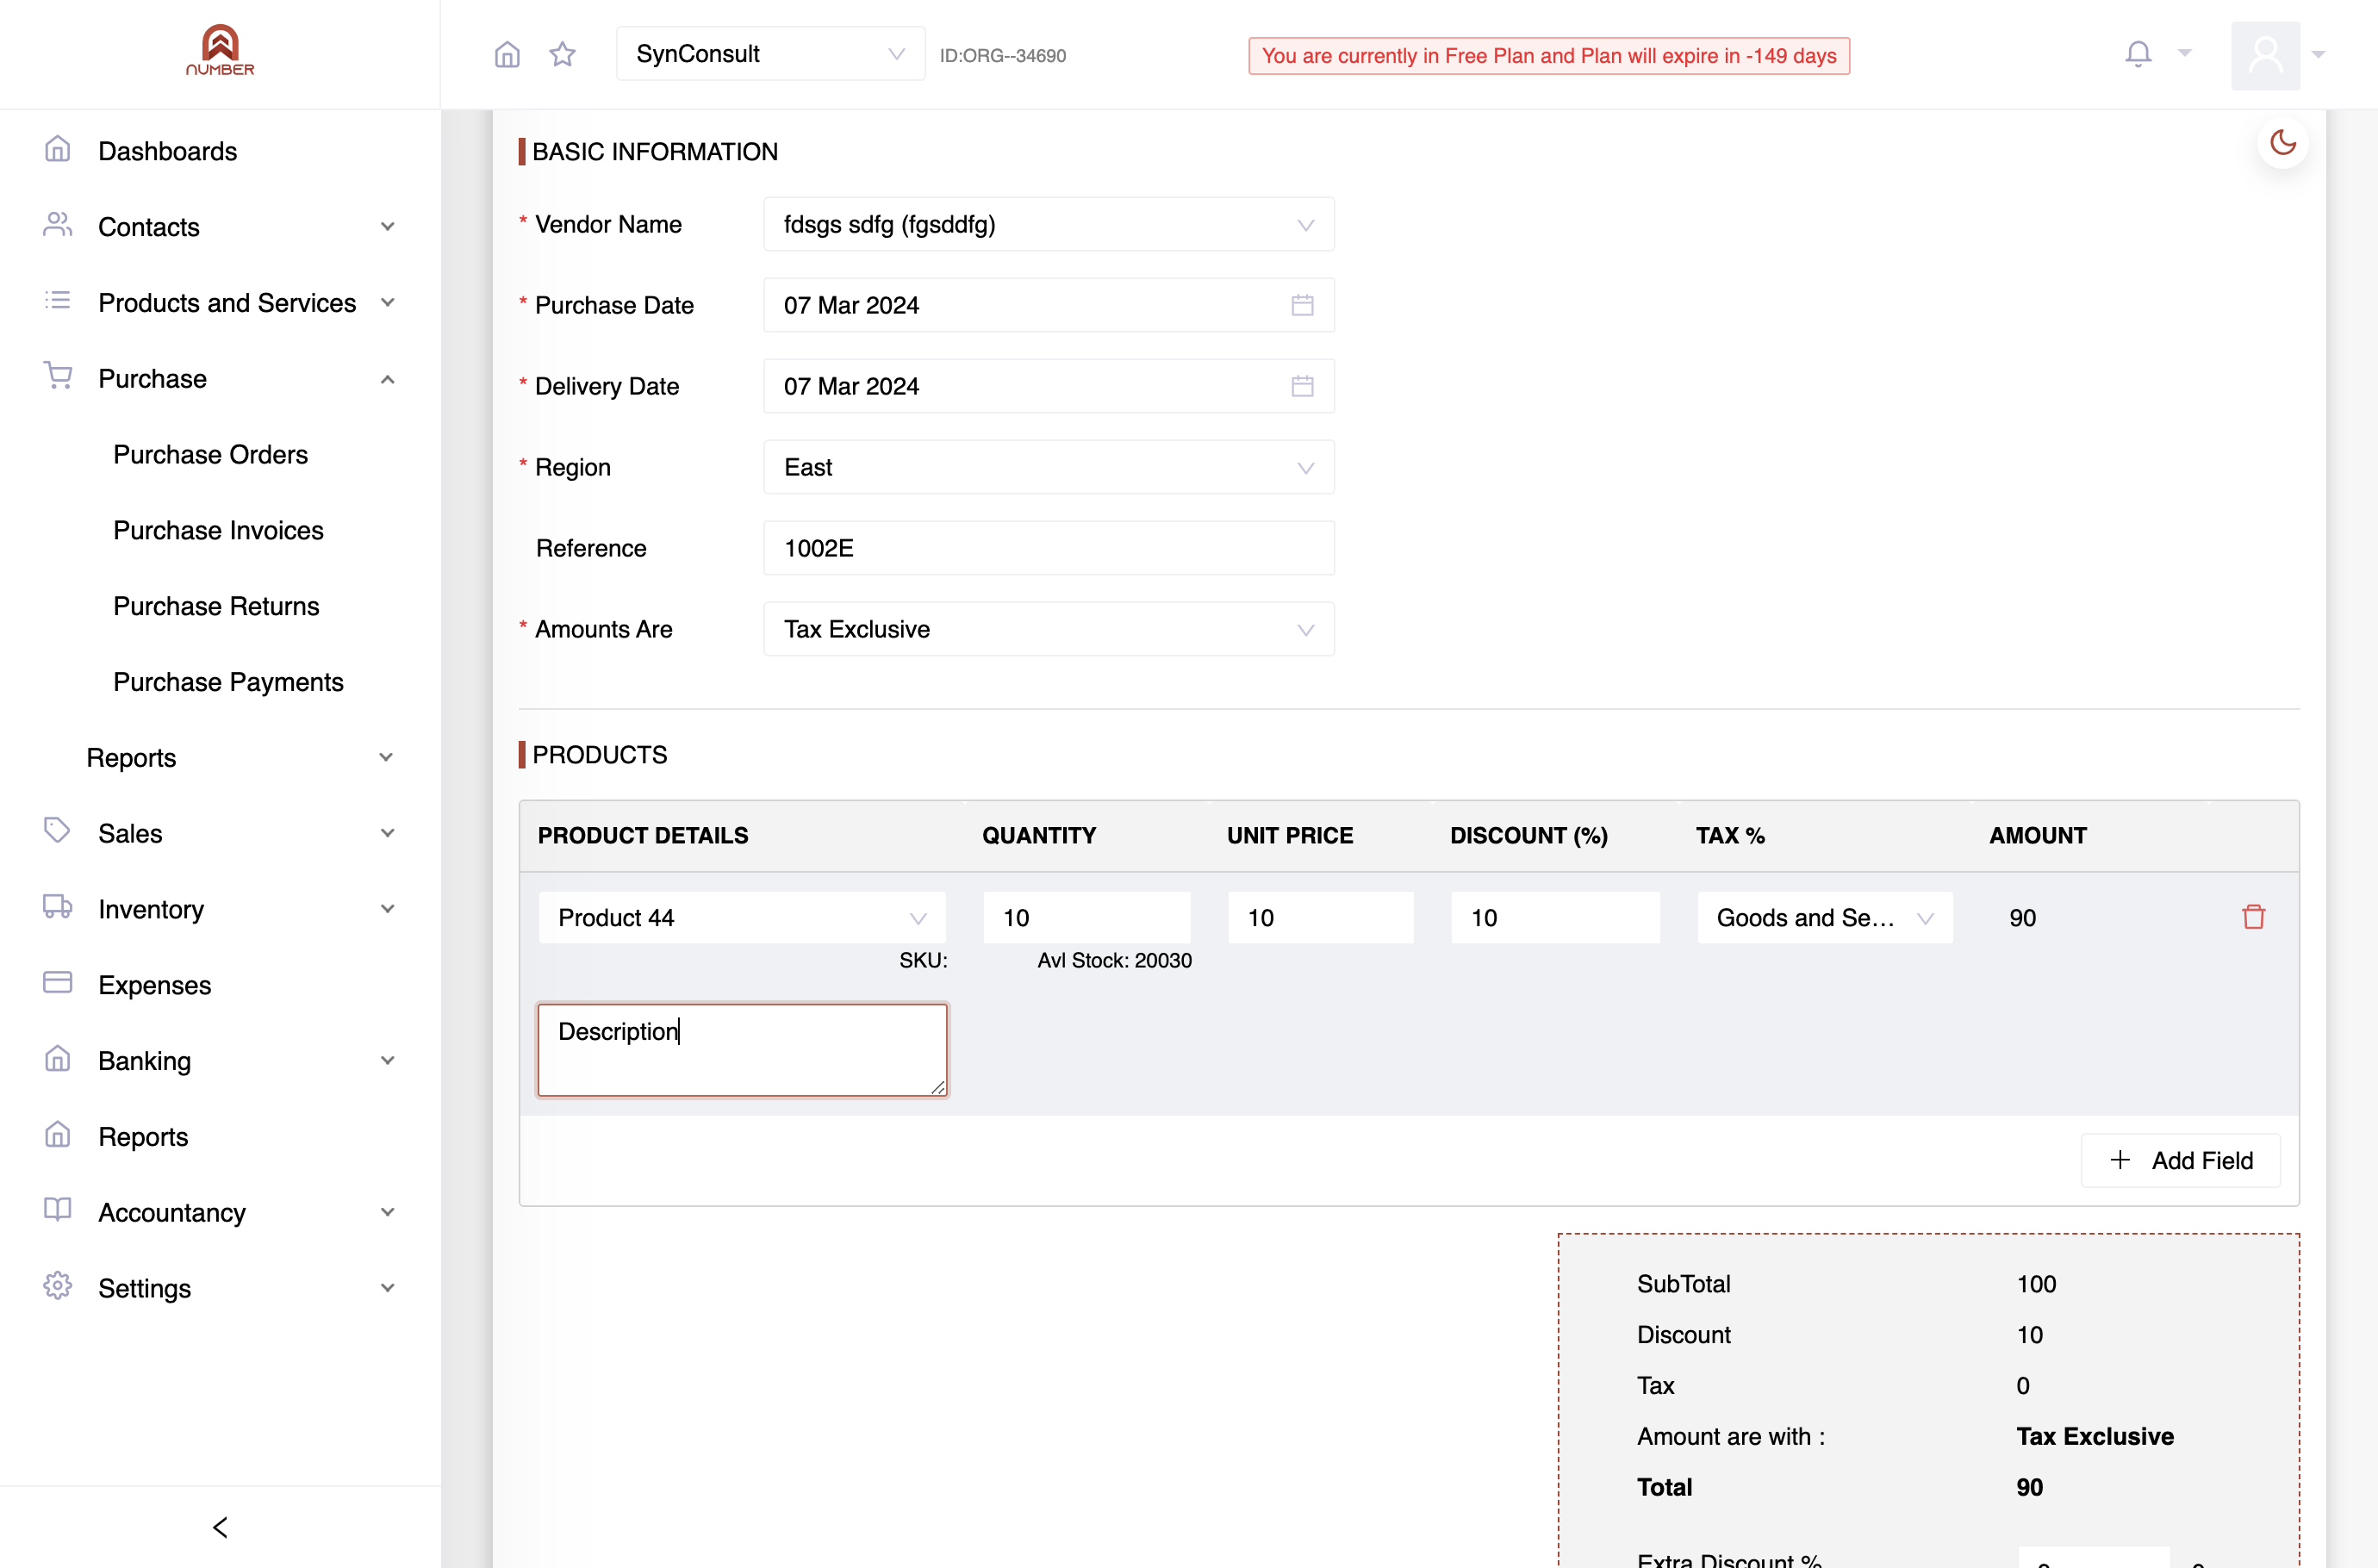The image size is (2378, 1568).
Task: Click the Accountancy book icon
Action: coord(58,1210)
